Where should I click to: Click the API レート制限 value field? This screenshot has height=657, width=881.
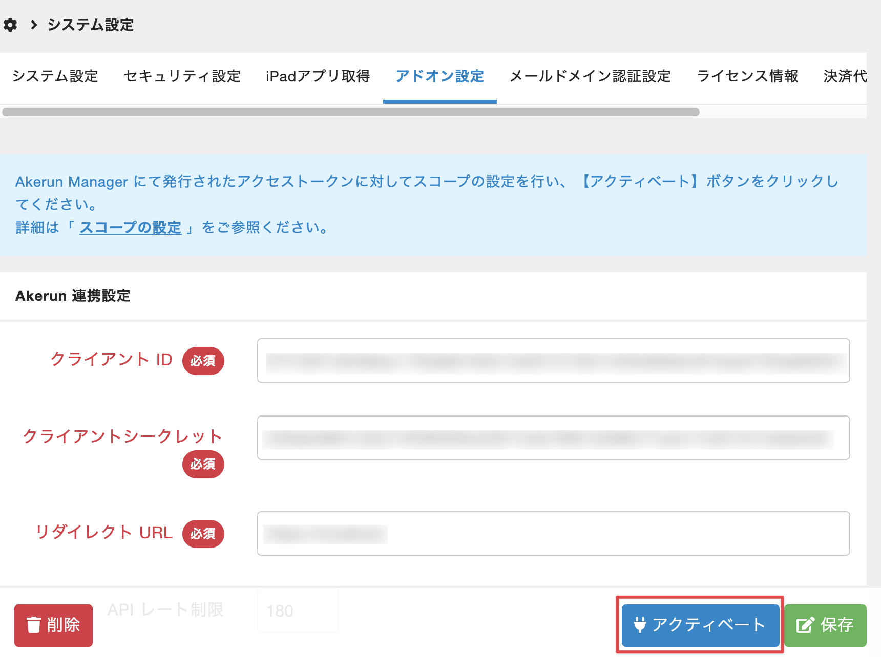click(298, 610)
